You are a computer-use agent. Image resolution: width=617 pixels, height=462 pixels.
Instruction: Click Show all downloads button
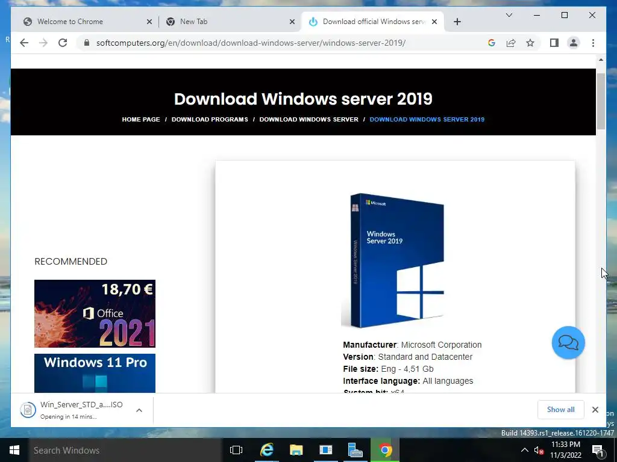click(561, 410)
